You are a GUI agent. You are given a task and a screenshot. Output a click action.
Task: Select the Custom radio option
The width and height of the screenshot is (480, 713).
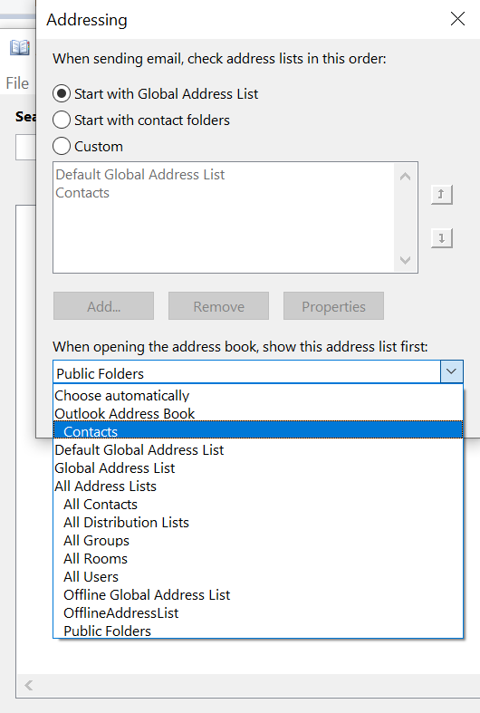(62, 147)
